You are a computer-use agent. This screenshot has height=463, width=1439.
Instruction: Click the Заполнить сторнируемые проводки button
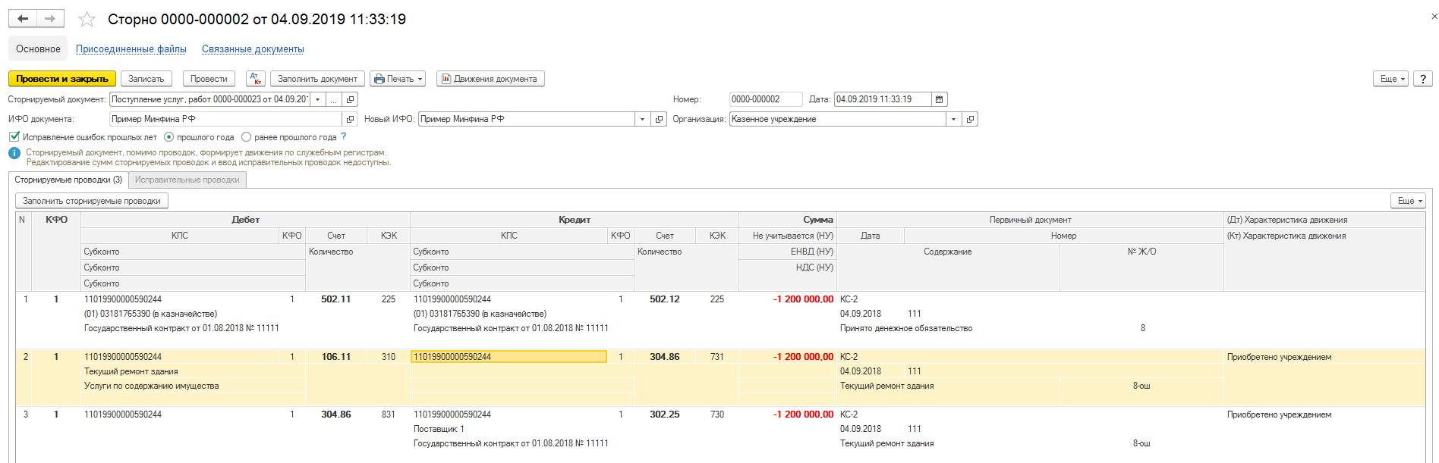[92, 201]
